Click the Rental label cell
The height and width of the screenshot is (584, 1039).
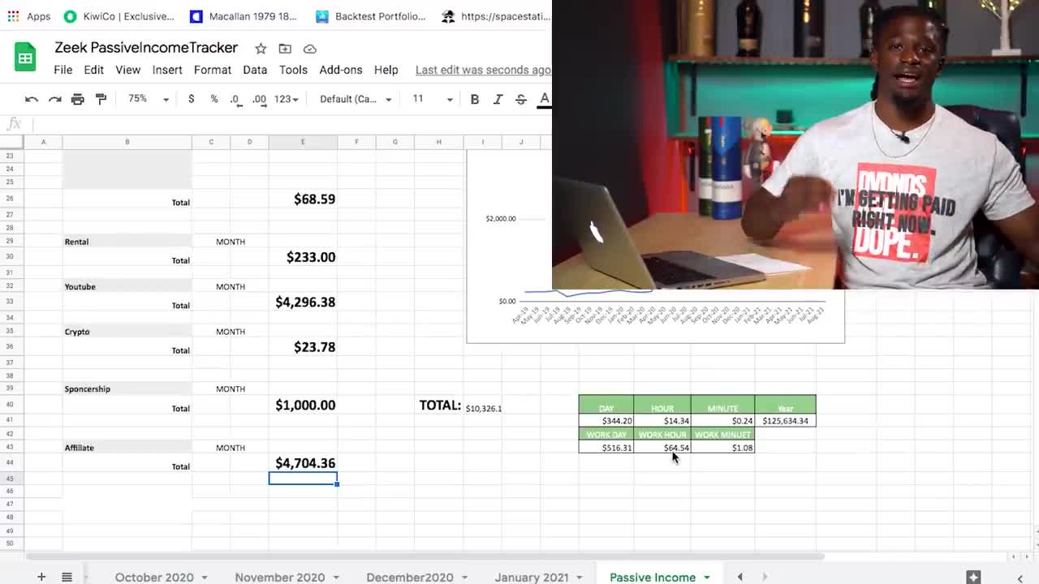click(x=127, y=242)
